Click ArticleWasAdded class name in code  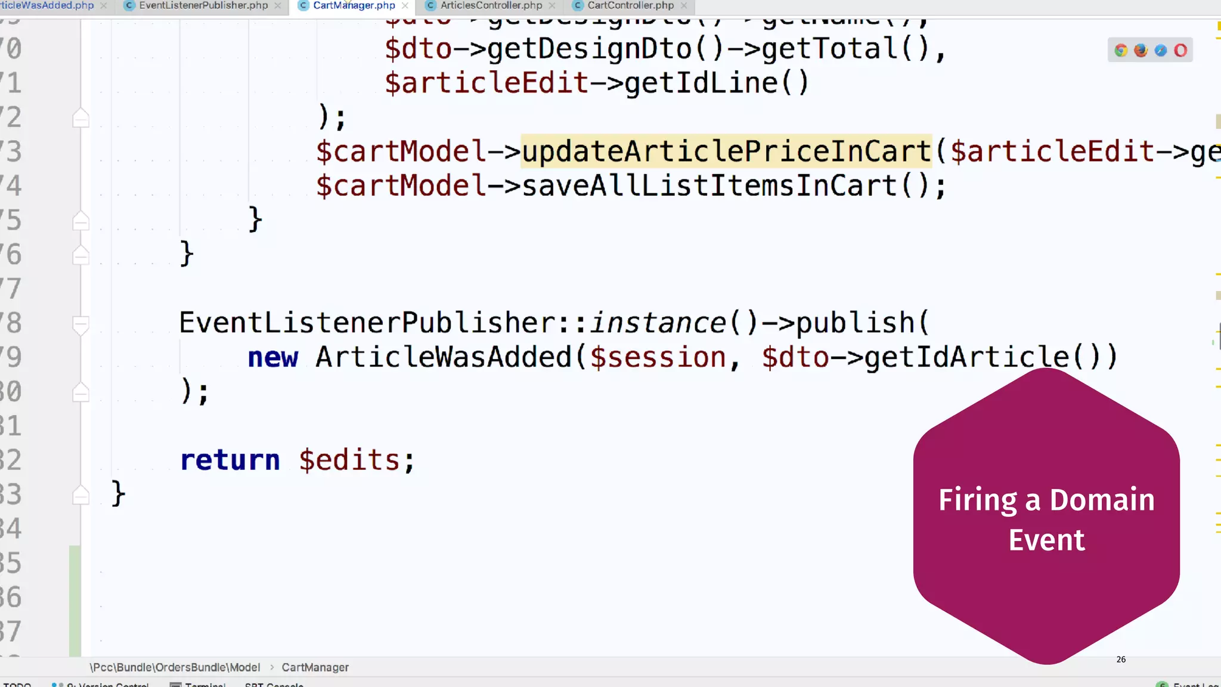(444, 357)
